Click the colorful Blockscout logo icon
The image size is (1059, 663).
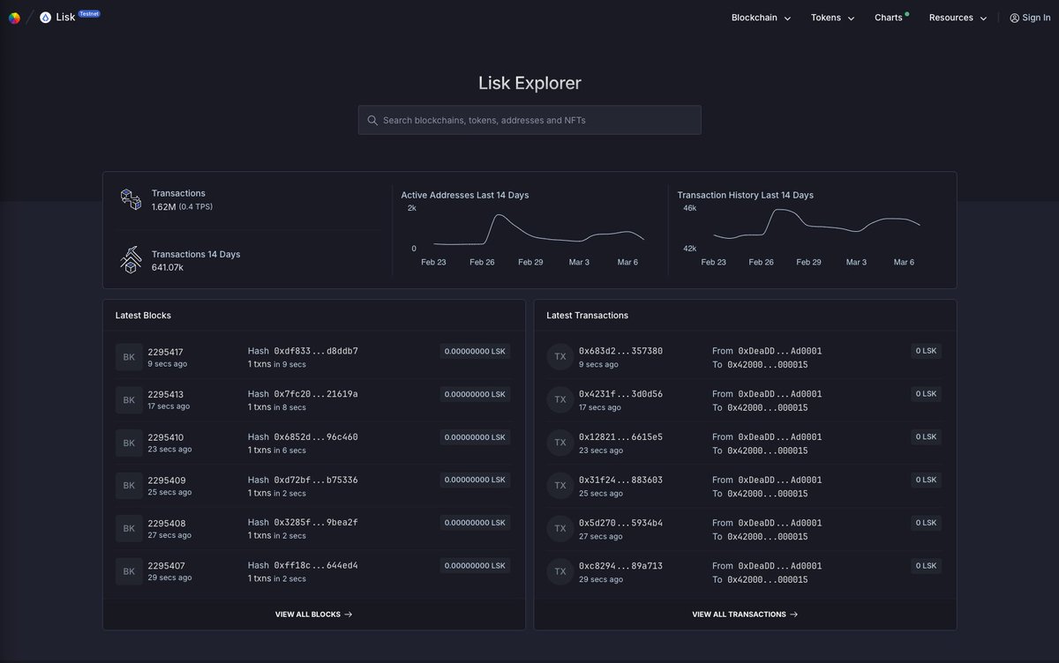click(x=14, y=18)
